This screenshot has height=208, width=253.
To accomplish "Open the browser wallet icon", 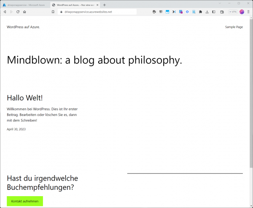I will (222, 12).
